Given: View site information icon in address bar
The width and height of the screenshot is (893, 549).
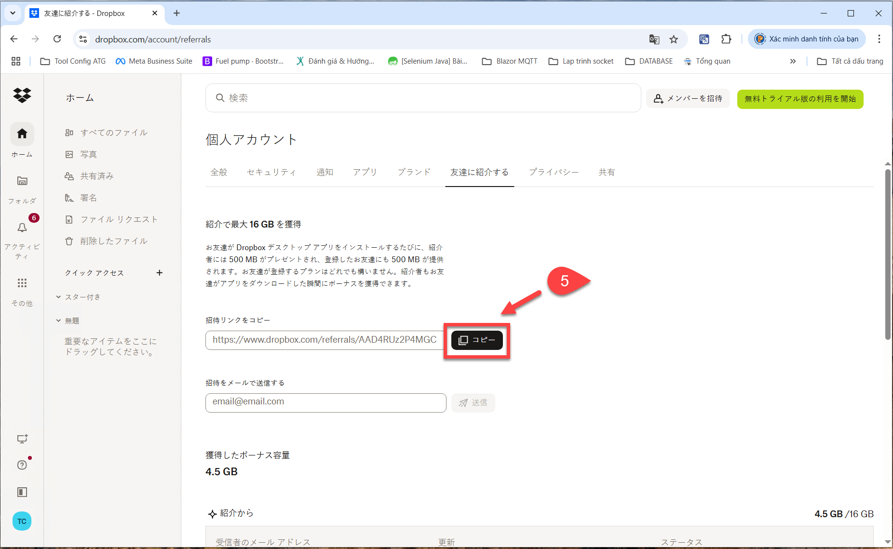Looking at the screenshot, I should coord(83,40).
